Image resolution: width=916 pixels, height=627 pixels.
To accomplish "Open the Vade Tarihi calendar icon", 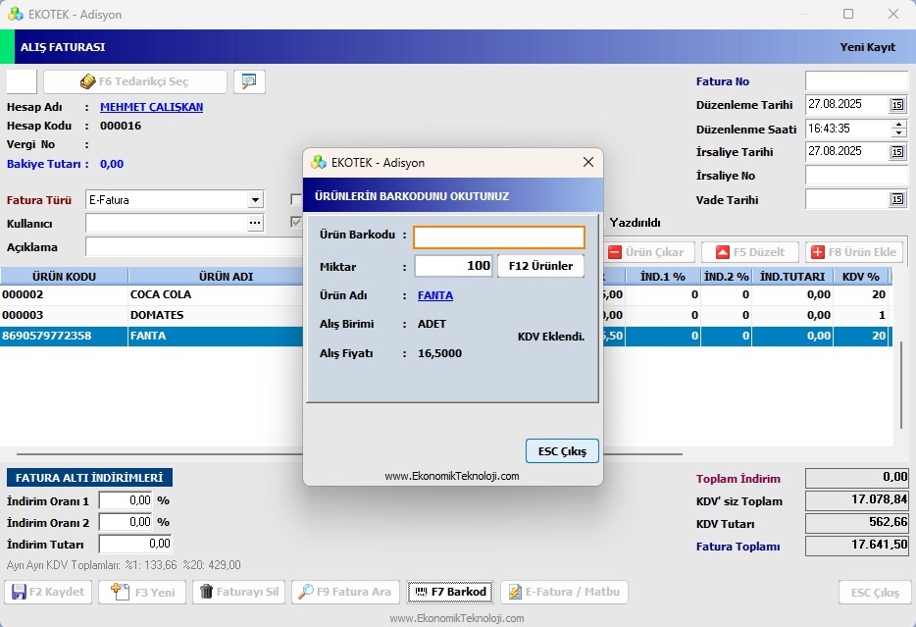I will click(897, 199).
